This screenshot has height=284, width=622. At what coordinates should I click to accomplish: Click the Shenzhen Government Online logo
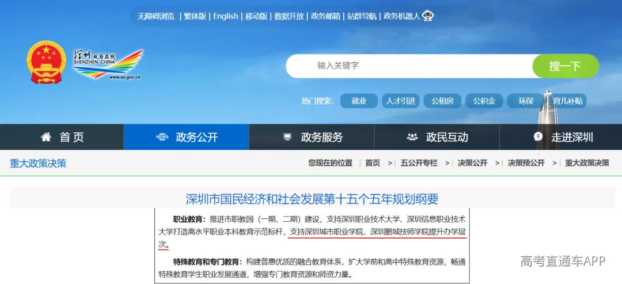pyautogui.click(x=108, y=65)
